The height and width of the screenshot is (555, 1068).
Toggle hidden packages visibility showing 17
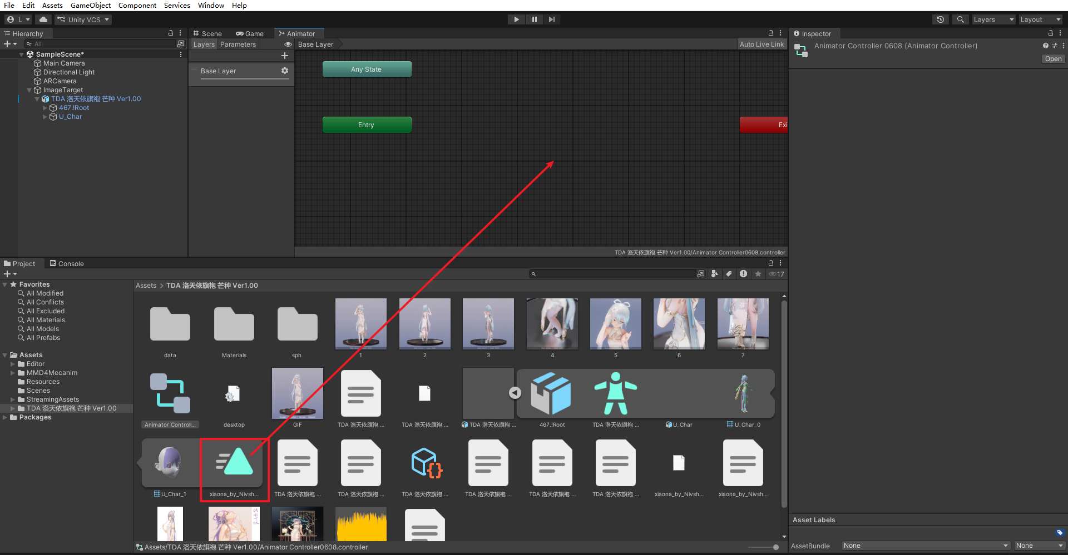[x=777, y=274]
